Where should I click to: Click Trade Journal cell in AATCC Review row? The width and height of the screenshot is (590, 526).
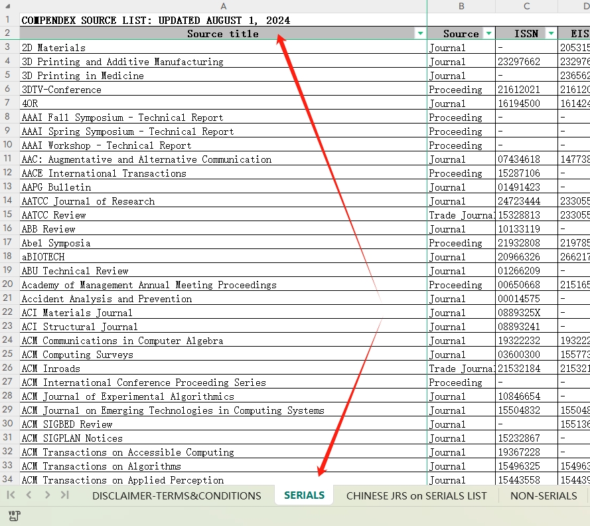click(x=461, y=215)
